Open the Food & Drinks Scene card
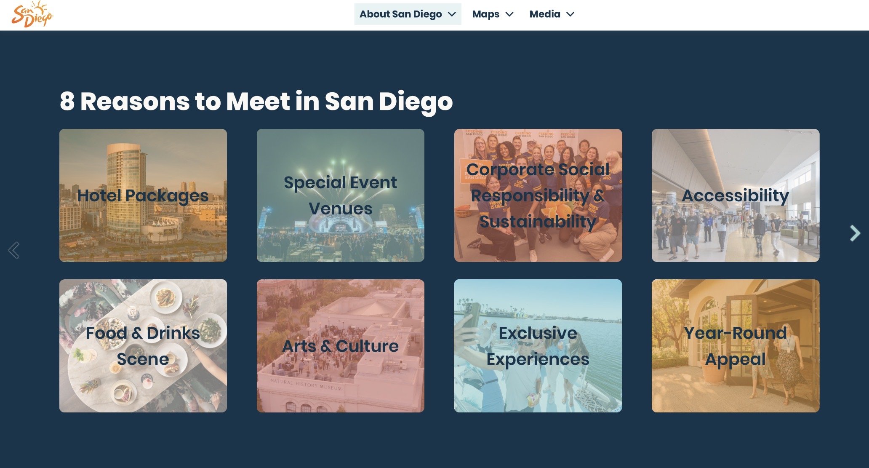The width and height of the screenshot is (869, 468). [143, 346]
